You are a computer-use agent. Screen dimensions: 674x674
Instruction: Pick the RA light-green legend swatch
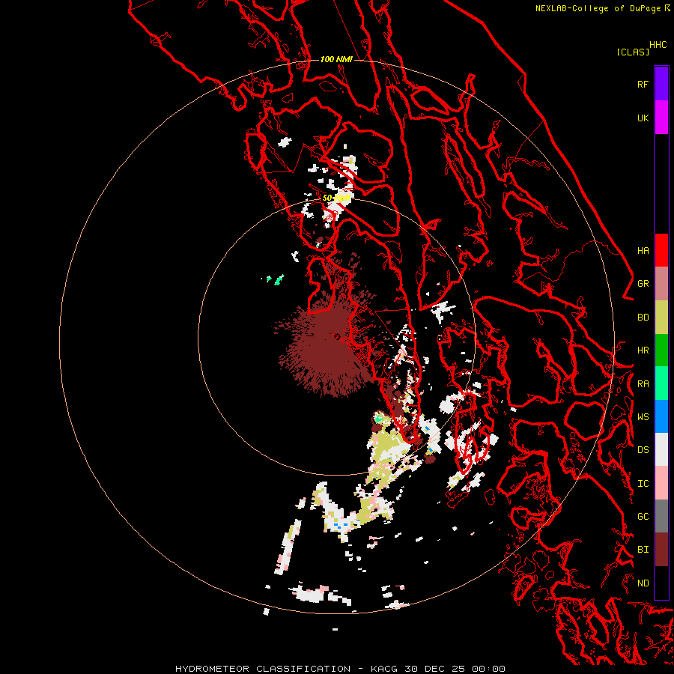click(x=661, y=383)
